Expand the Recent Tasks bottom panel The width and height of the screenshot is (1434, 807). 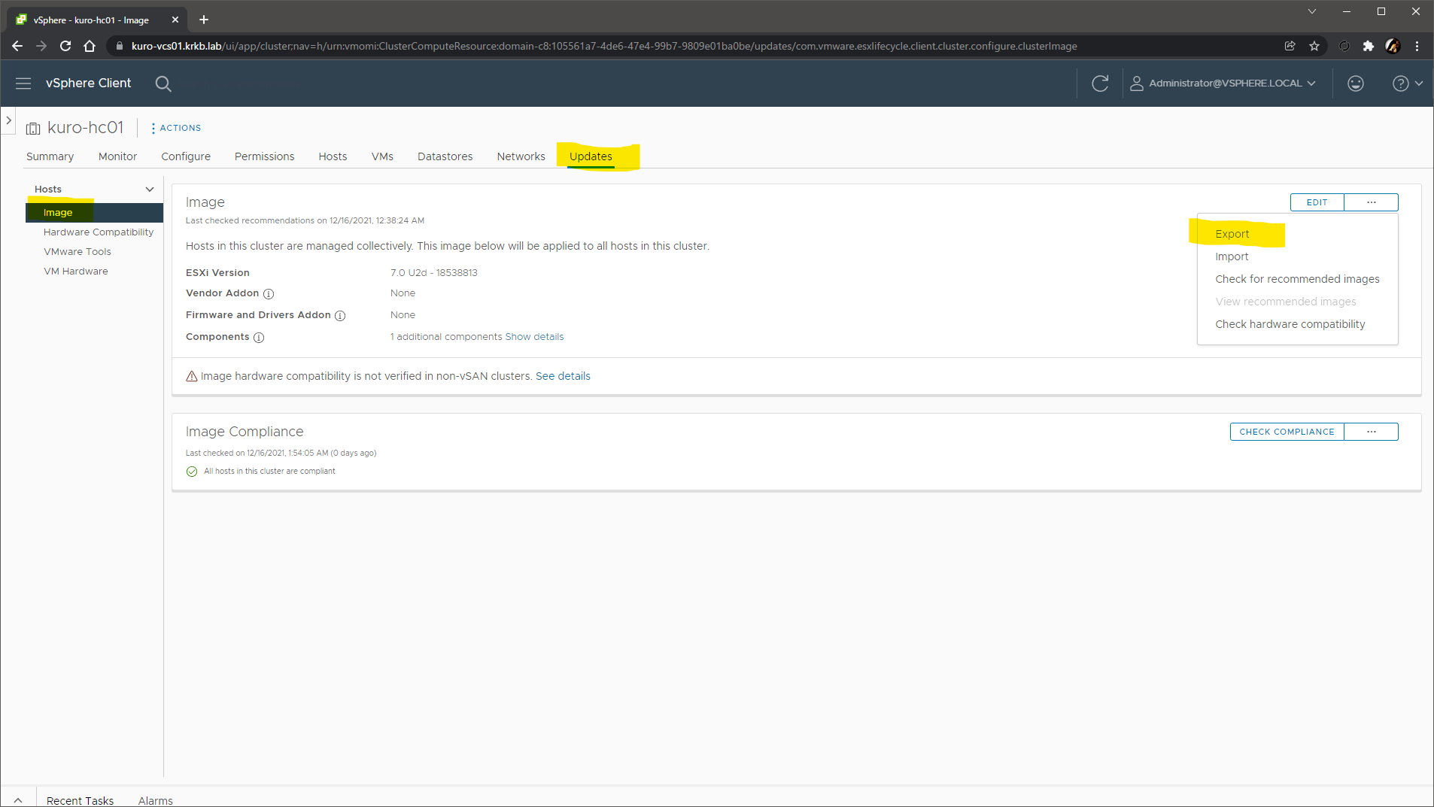pos(18,800)
